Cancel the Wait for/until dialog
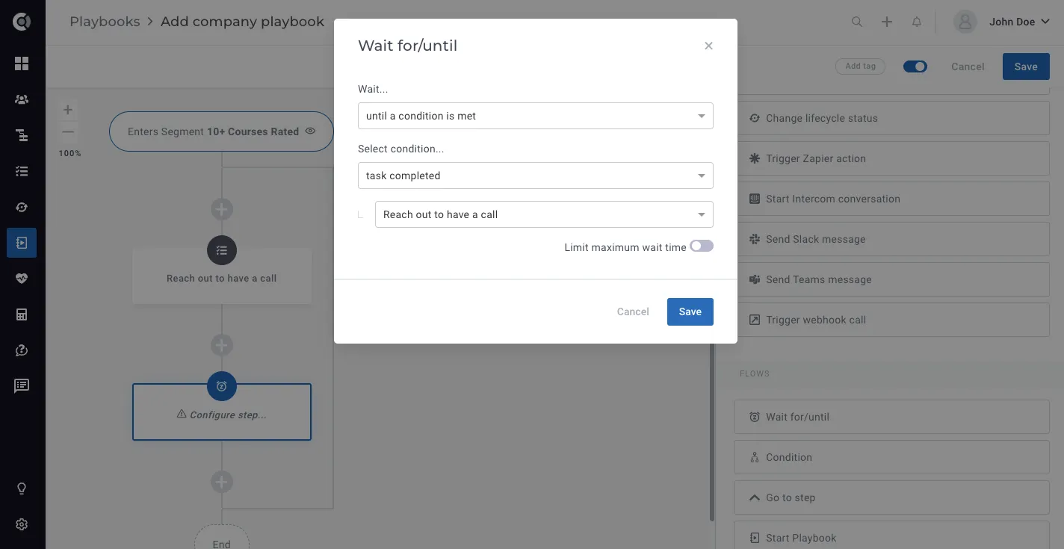The image size is (1064, 549). (633, 311)
